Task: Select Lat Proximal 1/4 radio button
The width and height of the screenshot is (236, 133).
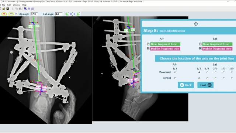Action: click(x=207, y=72)
